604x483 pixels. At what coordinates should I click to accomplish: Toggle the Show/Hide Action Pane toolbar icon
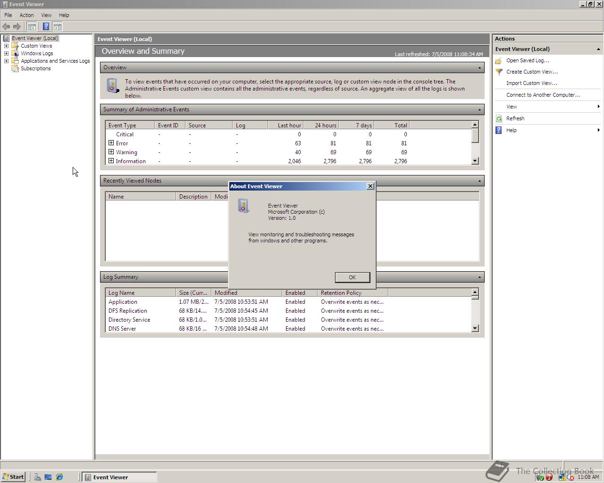(x=58, y=27)
